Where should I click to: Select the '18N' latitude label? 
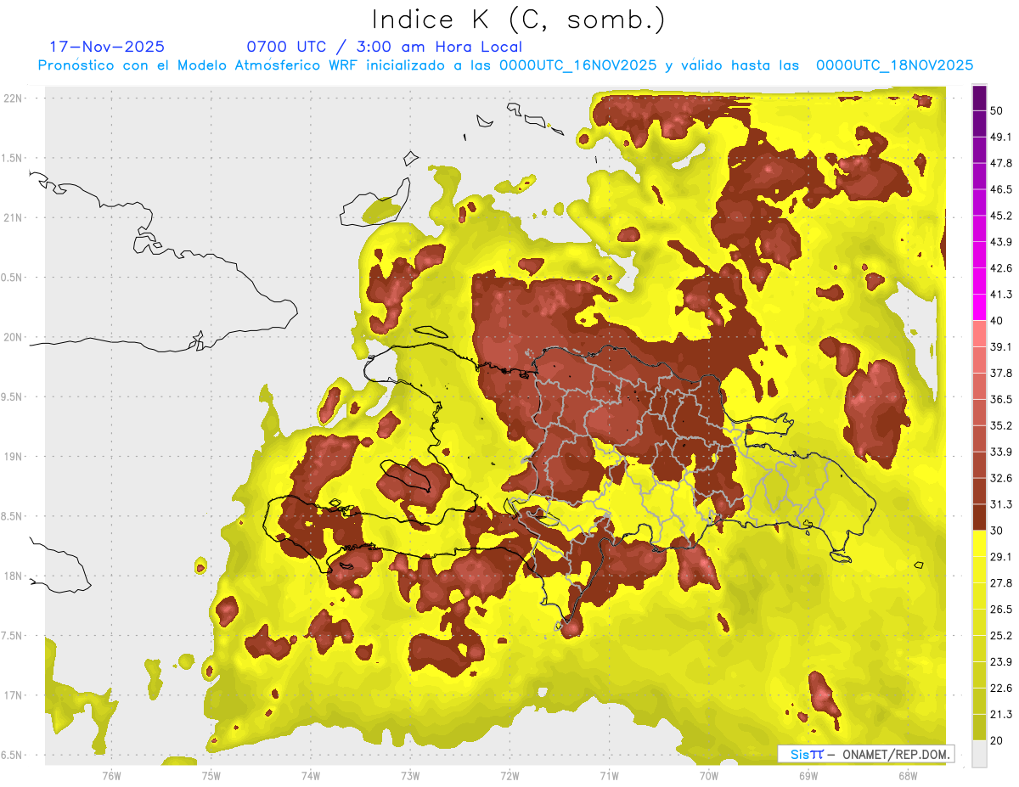pyautogui.click(x=12, y=576)
